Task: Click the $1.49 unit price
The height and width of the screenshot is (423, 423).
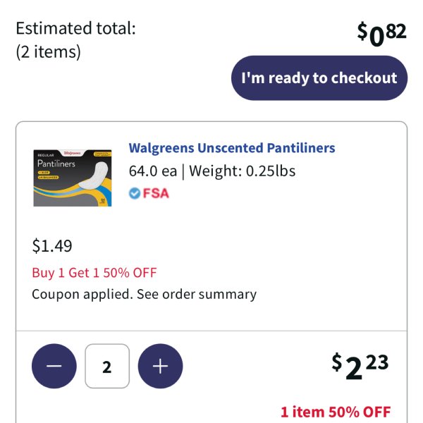Action: coord(52,246)
